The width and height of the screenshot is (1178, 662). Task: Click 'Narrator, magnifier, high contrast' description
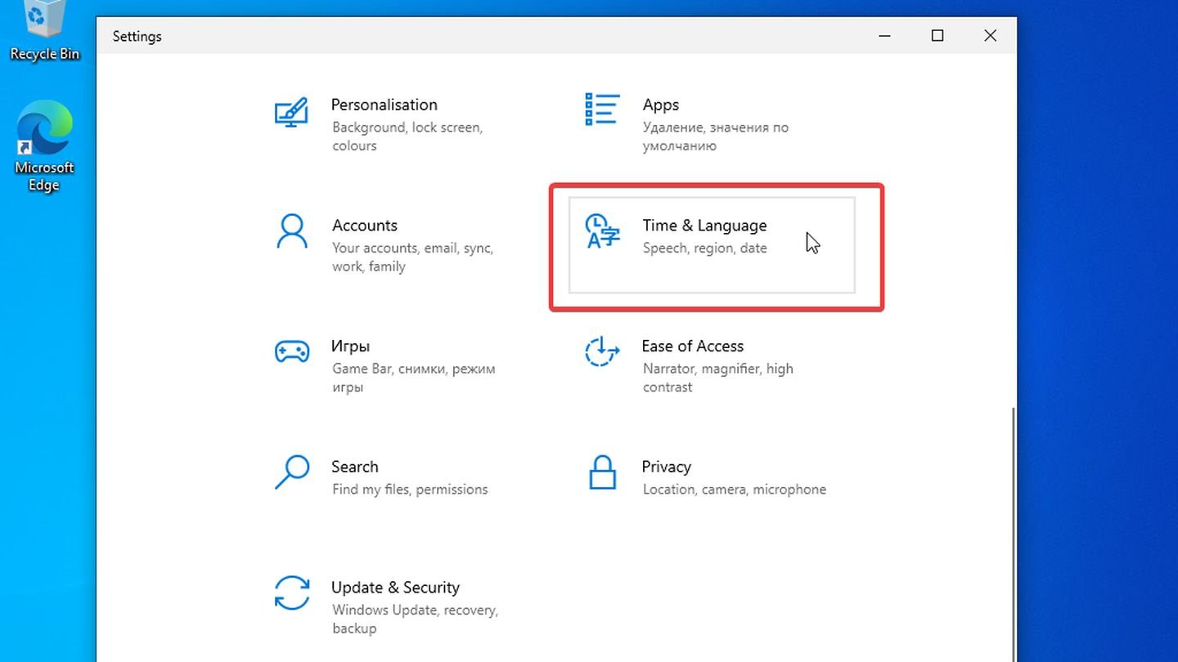(717, 378)
